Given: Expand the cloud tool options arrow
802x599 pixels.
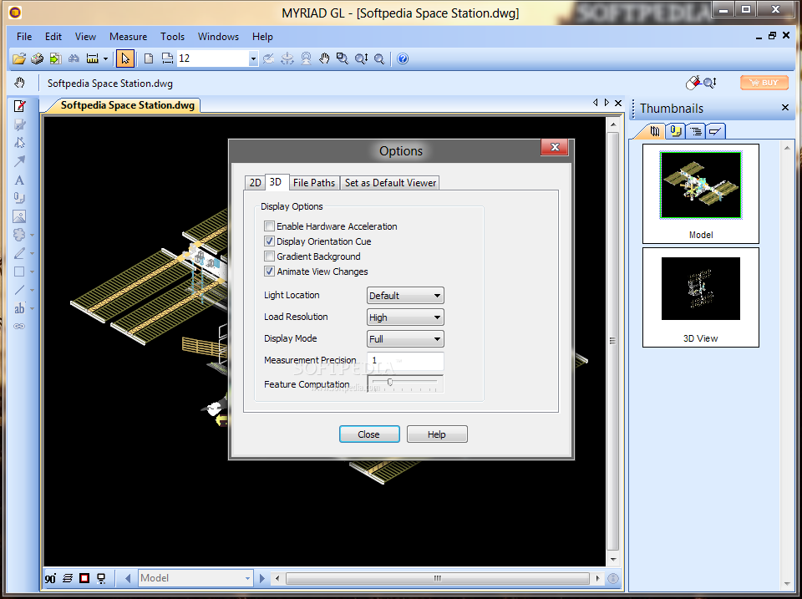Looking at the screenshot, I should click(x=33, y=236).
